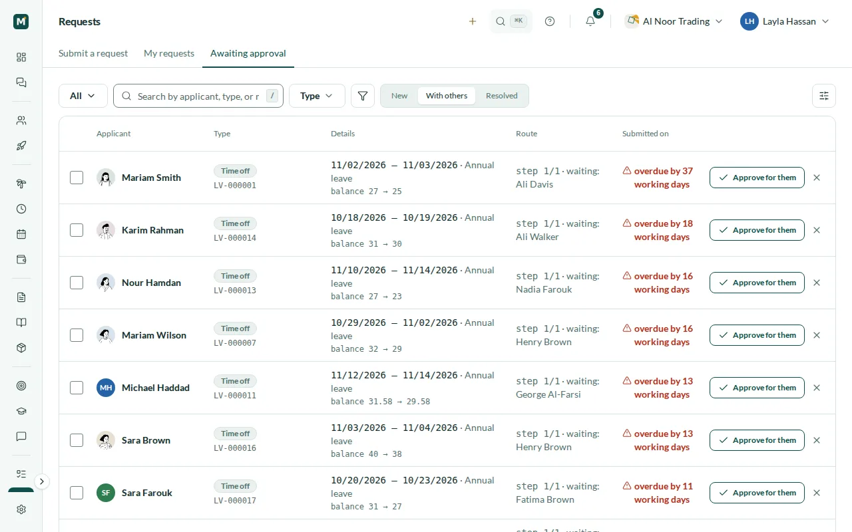Open the dashboard grid icon in sidebar
Viewport: 852px width, 532px height.
click(x=21, y=57)
